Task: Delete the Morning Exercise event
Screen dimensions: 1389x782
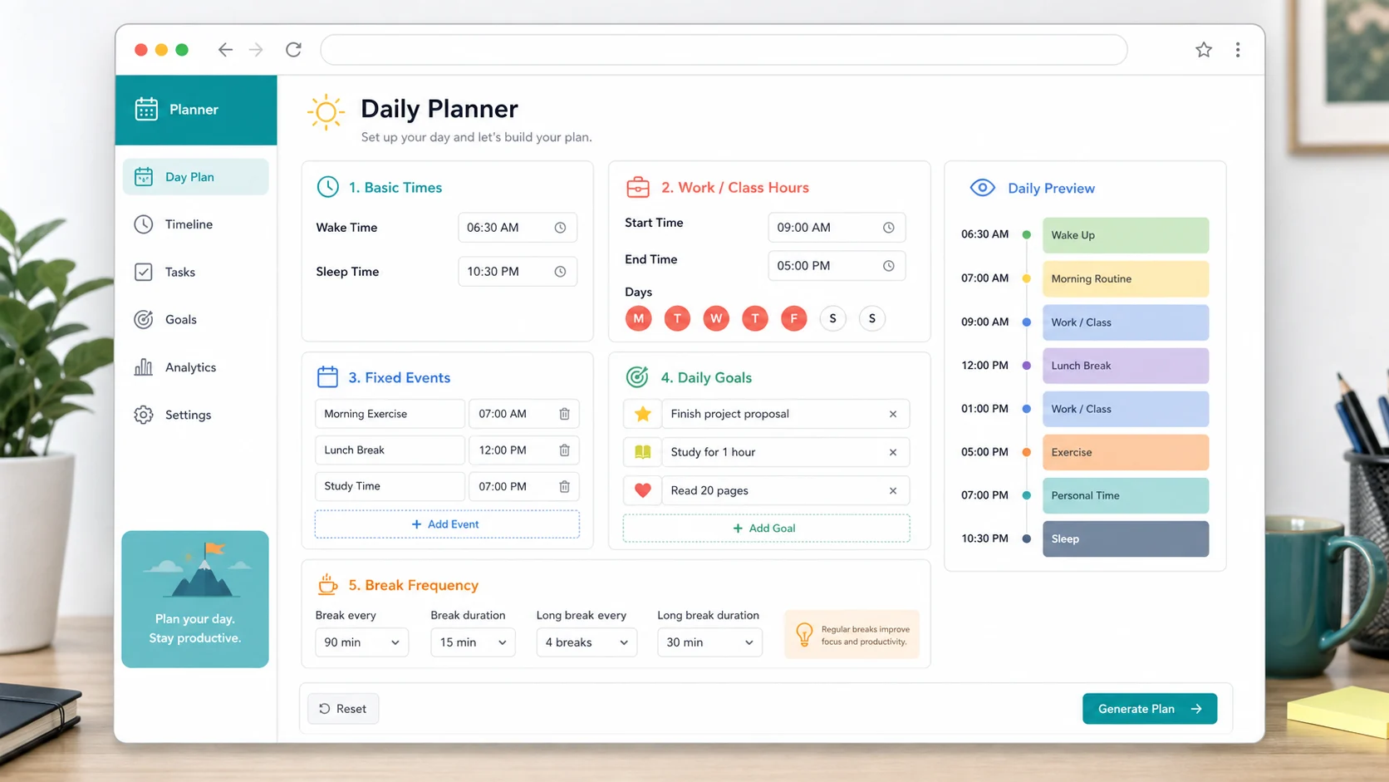Action: pyautogui.click(x=564, y=414)
